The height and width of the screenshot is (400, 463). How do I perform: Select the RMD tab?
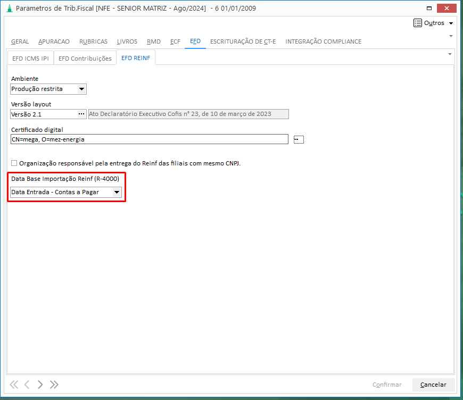point(154,41)
